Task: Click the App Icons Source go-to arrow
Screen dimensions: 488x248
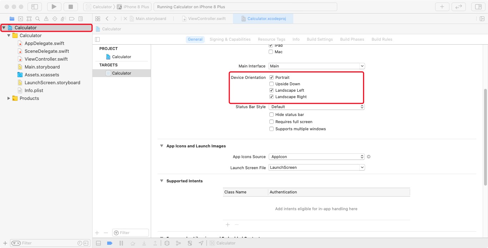Action: coord(369,157)
